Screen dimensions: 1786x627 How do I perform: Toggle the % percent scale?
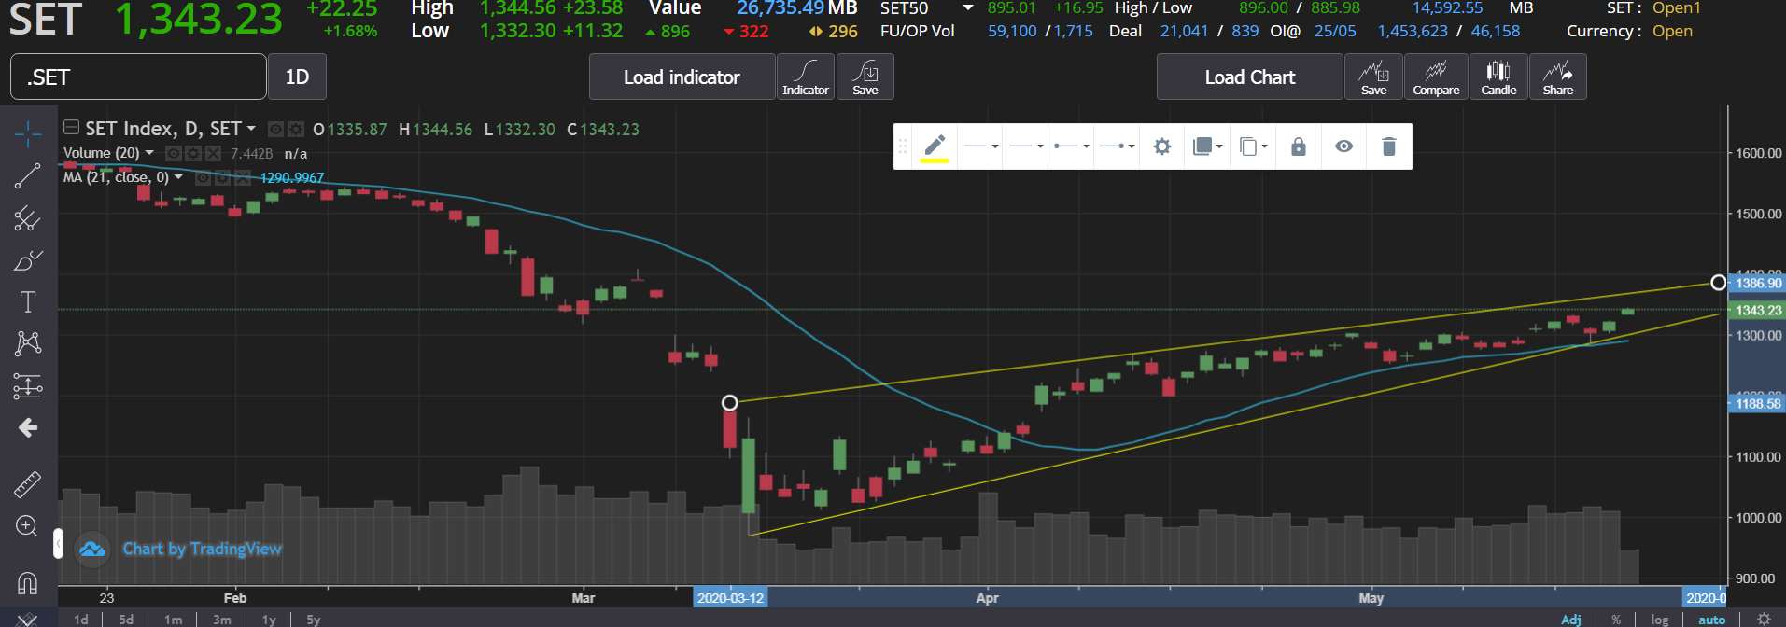point(1616,620)
